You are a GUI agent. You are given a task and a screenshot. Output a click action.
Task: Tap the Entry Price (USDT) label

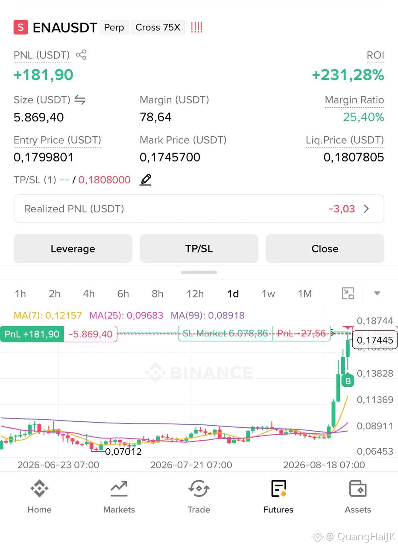pyautogui.click(x=57, y=140)
